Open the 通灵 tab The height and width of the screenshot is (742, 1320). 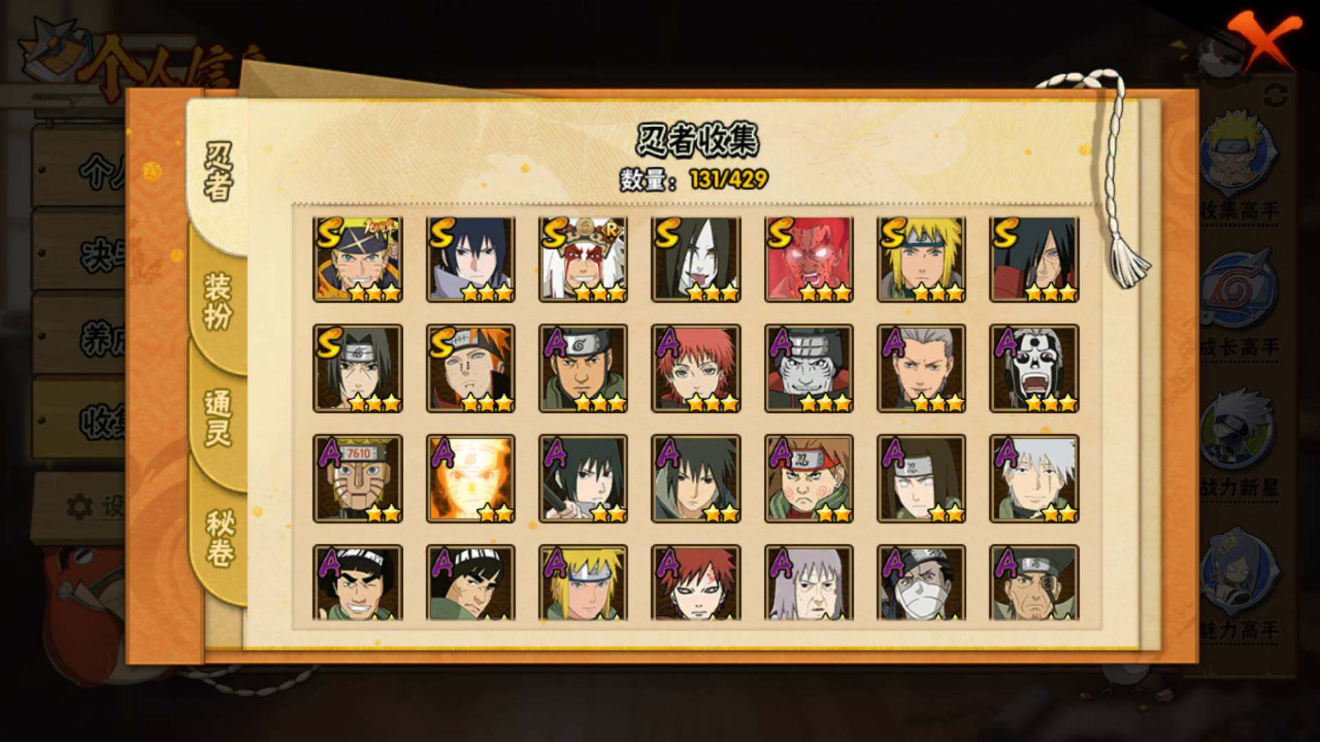pos(217,418)
